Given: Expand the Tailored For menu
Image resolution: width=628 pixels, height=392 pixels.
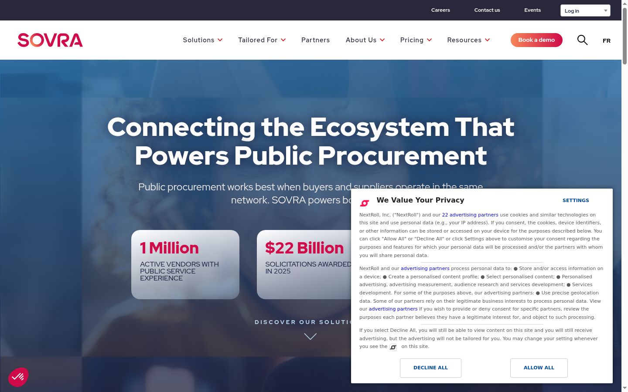Looking at the screenshot, I should tap(262, 40).
